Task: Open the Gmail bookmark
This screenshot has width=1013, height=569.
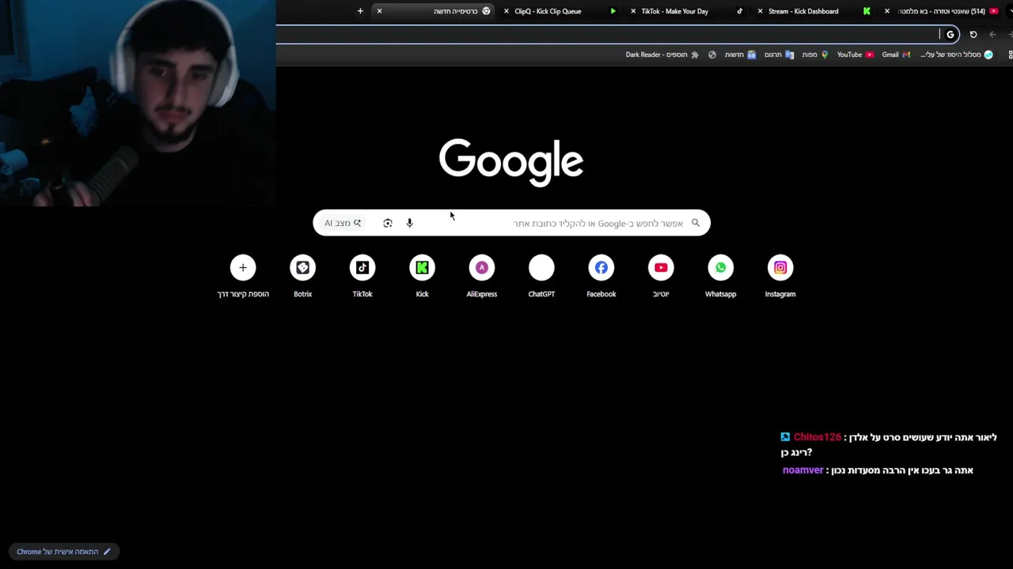Action: click(x=896, y=55)
